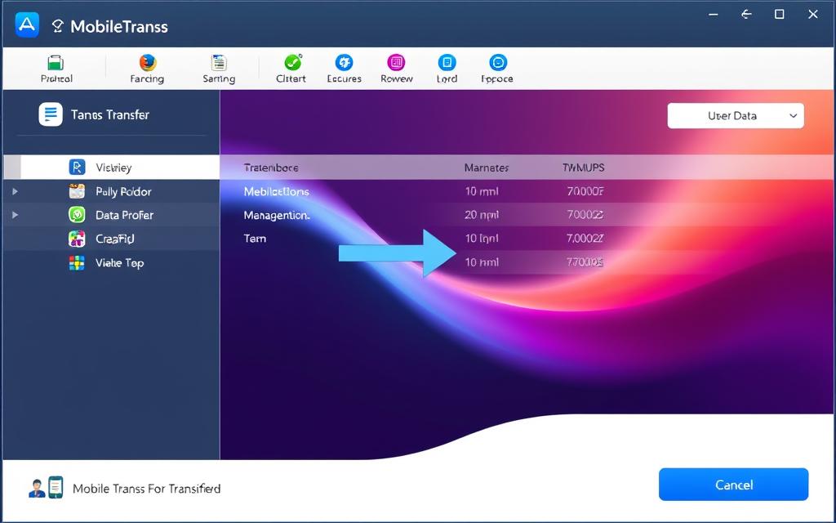Open Viehe Tep sidebar entry
Screen dimensions: 836x523
(x=119, y=262)
